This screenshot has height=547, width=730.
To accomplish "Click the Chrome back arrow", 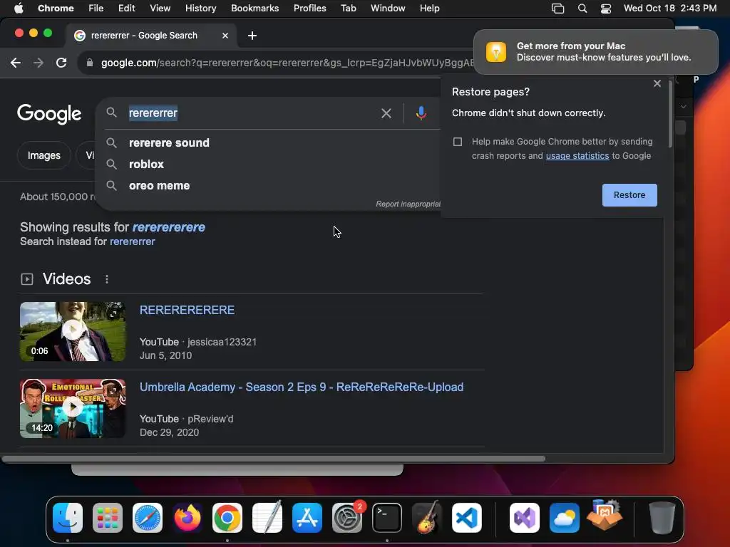I will pyautogui.click(x=16, y=63).
